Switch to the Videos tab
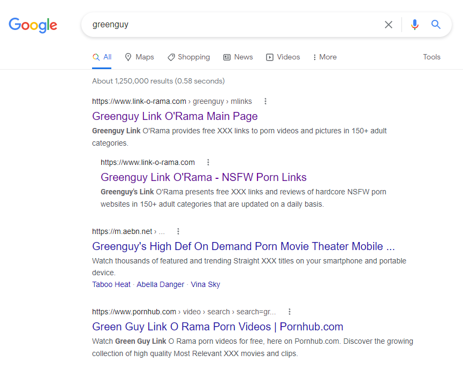This screenshot has height=370, width=463. (283, 57)
